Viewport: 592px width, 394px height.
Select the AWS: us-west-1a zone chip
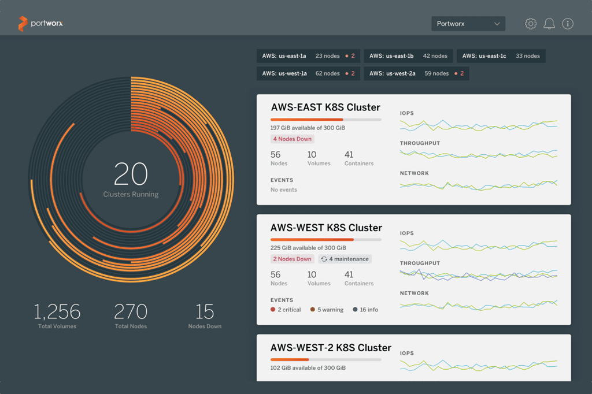(308, 73)
